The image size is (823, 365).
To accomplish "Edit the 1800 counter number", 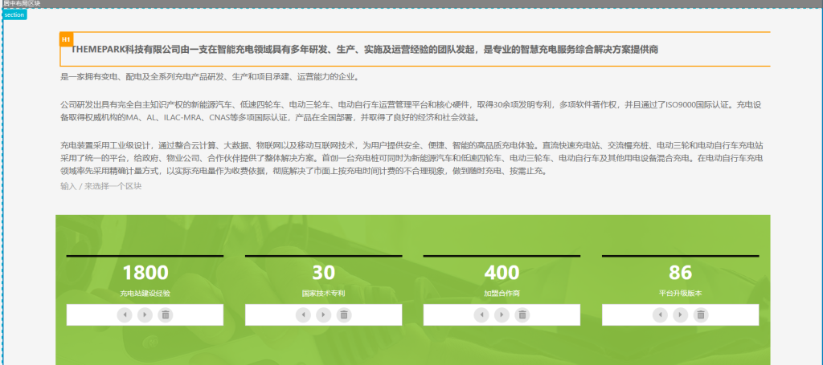I will [145, 273].
